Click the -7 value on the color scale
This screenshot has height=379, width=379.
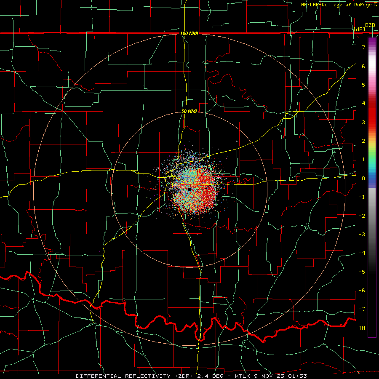click(x=362, y=309)
